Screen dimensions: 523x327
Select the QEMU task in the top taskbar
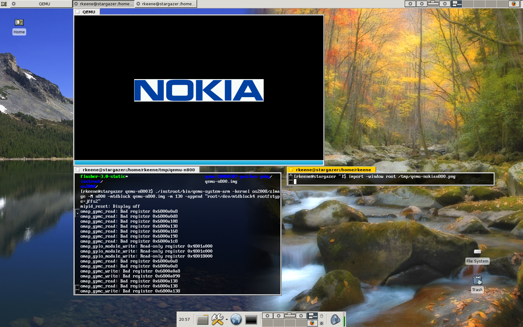click(41, 4)
